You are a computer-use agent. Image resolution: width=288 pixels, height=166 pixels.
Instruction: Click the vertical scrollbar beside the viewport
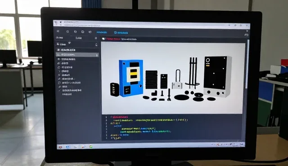click(247, 64)
